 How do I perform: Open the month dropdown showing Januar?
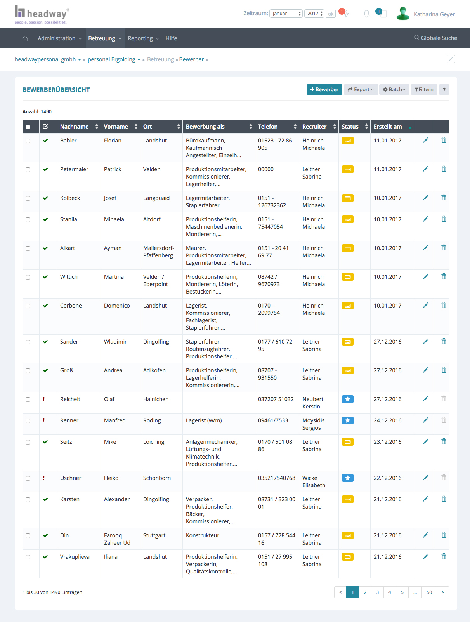(286, 14)
